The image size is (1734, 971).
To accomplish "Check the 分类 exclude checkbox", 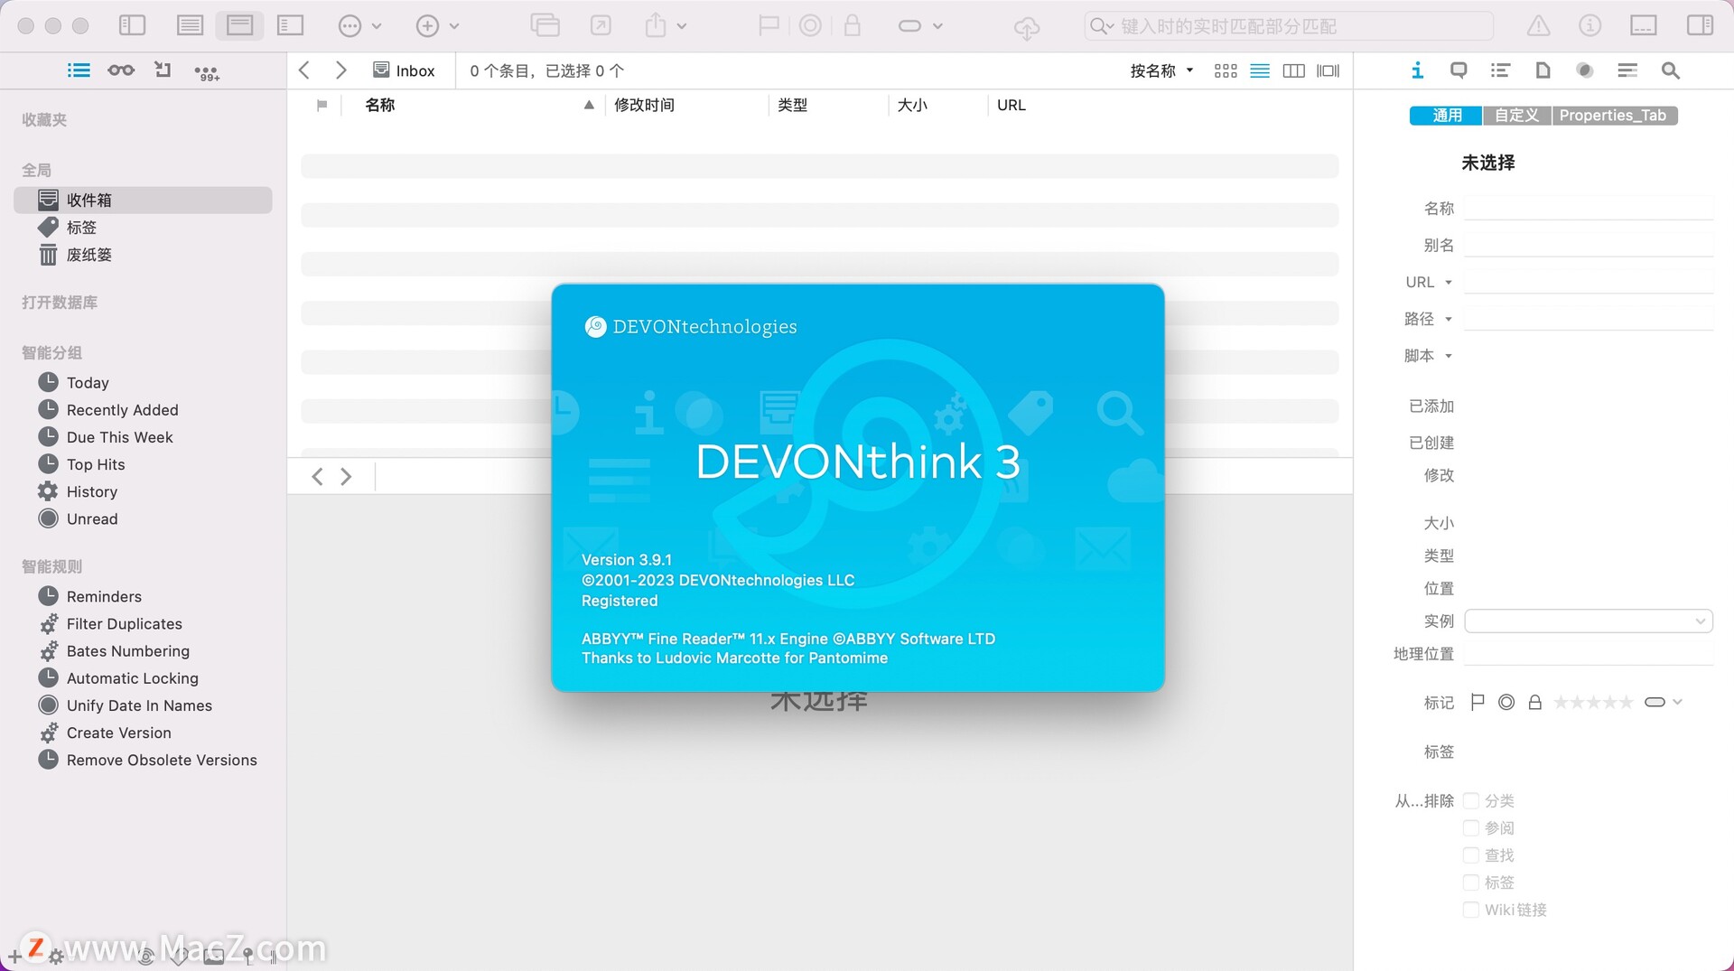I will [x=1471, y=800].
